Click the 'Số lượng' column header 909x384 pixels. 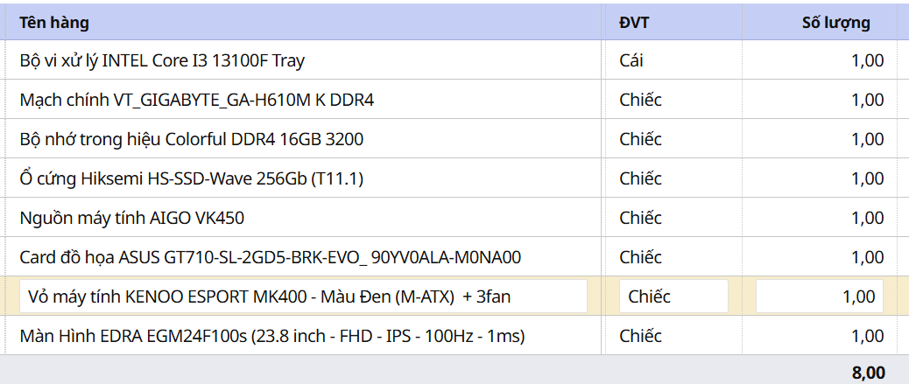coord(835,23)
